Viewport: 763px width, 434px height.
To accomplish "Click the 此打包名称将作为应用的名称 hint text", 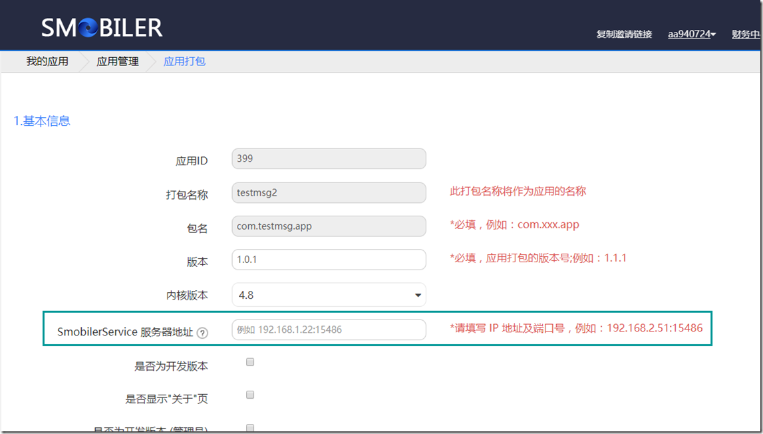I will pyautogui.click(x=518, y=192).
